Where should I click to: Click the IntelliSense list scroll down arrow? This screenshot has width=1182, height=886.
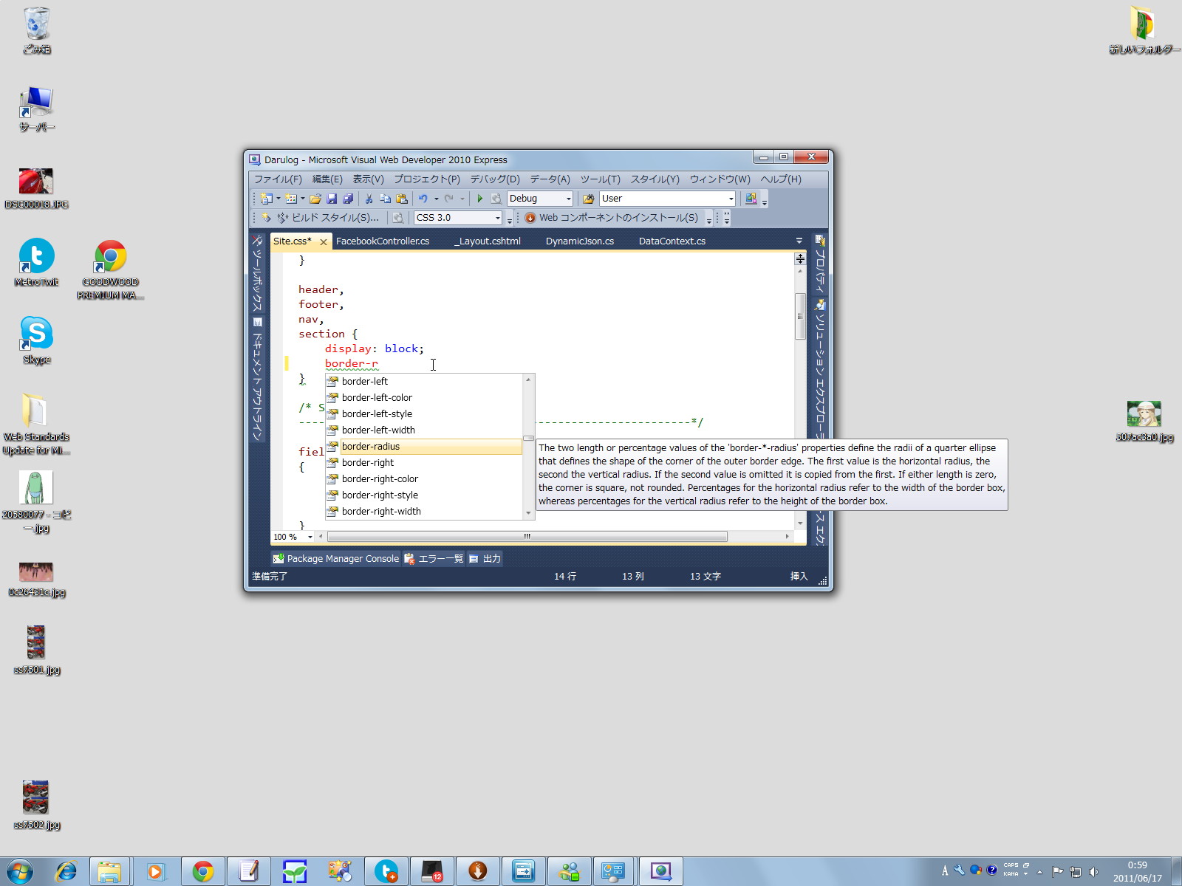528,513
